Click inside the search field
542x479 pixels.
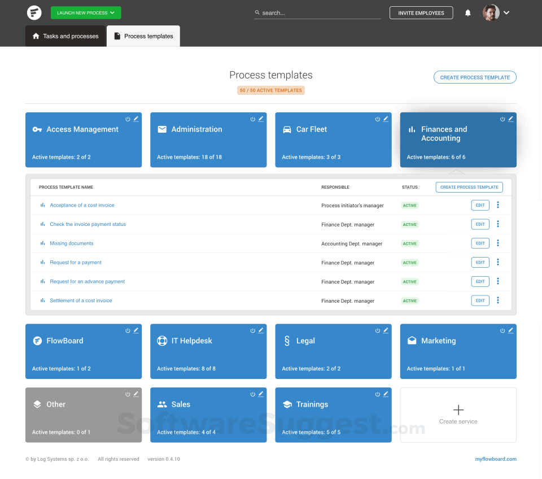coord(317,12)
